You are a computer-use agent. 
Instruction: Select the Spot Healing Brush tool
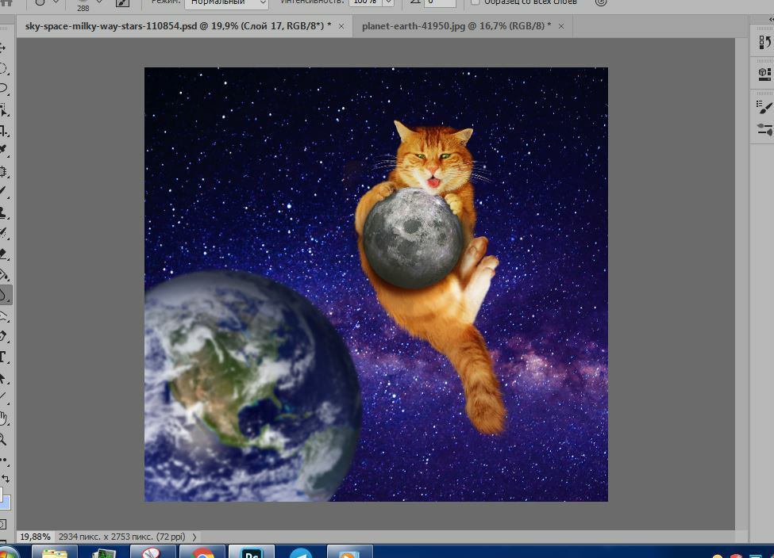tap(3, 171)
